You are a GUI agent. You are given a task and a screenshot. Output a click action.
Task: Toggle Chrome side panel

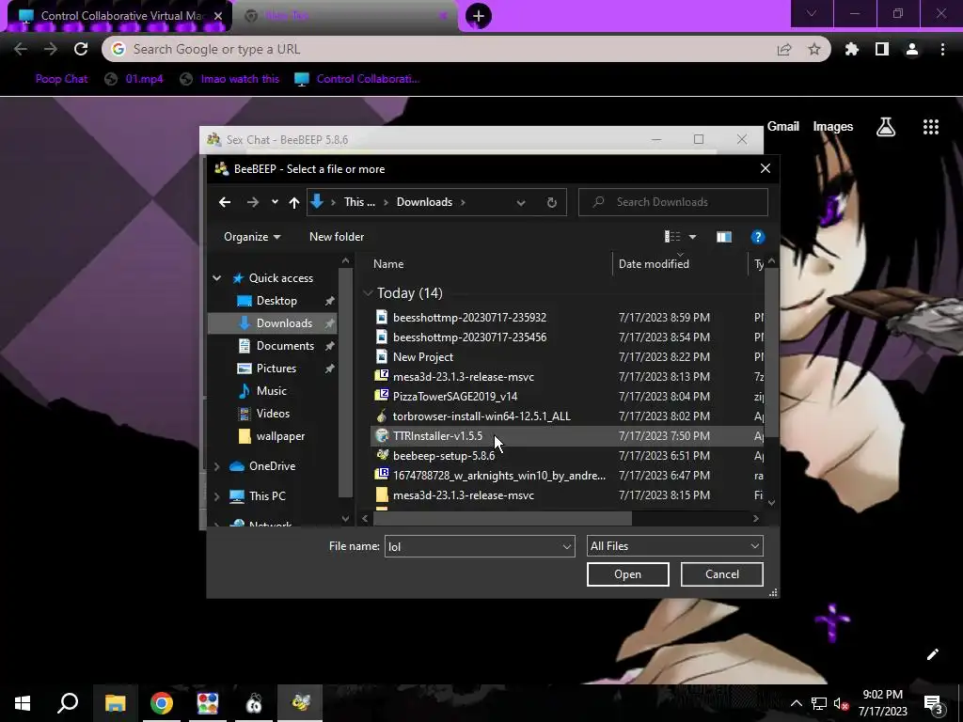882,49
